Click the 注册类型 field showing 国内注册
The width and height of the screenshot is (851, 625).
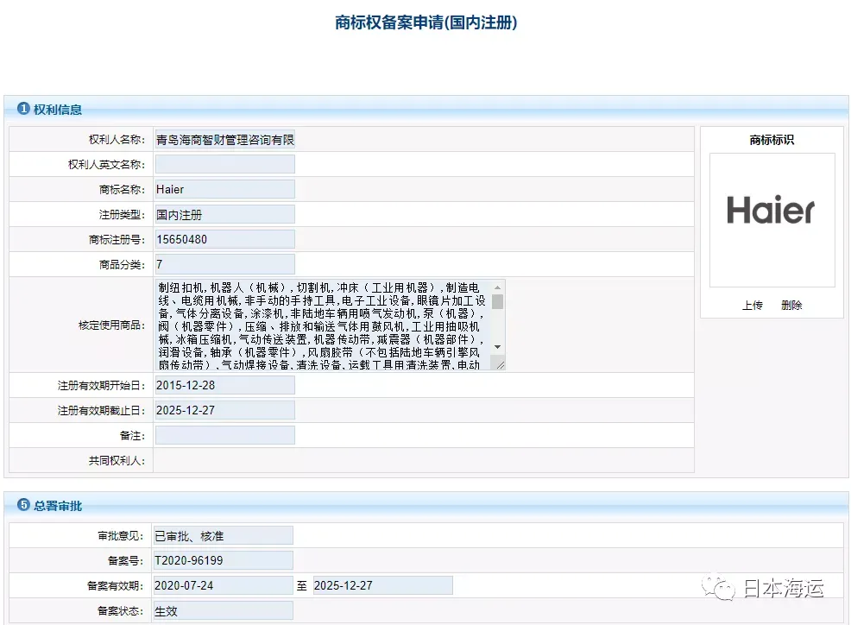point(225,214)
